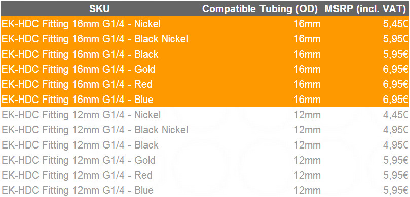The image size is (410, 197).
Task: Click the Compatible Tubing (OD) column header
Action: 260,9
